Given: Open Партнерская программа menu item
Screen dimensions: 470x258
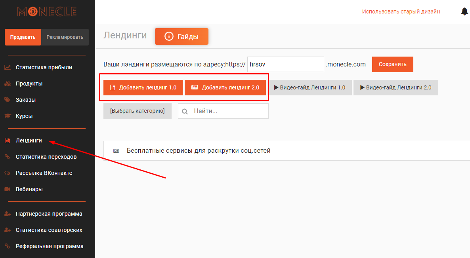Looking at the screenshot, I should (49, 214).
